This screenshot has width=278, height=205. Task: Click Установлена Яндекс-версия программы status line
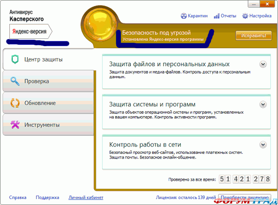[x=163, y=39]
